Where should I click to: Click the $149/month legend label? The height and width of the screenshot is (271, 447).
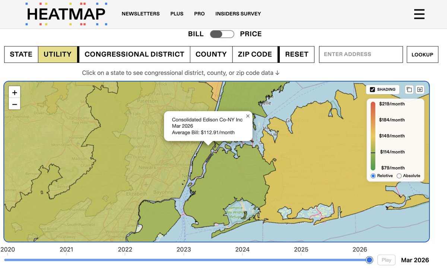[x=392, y=136]
